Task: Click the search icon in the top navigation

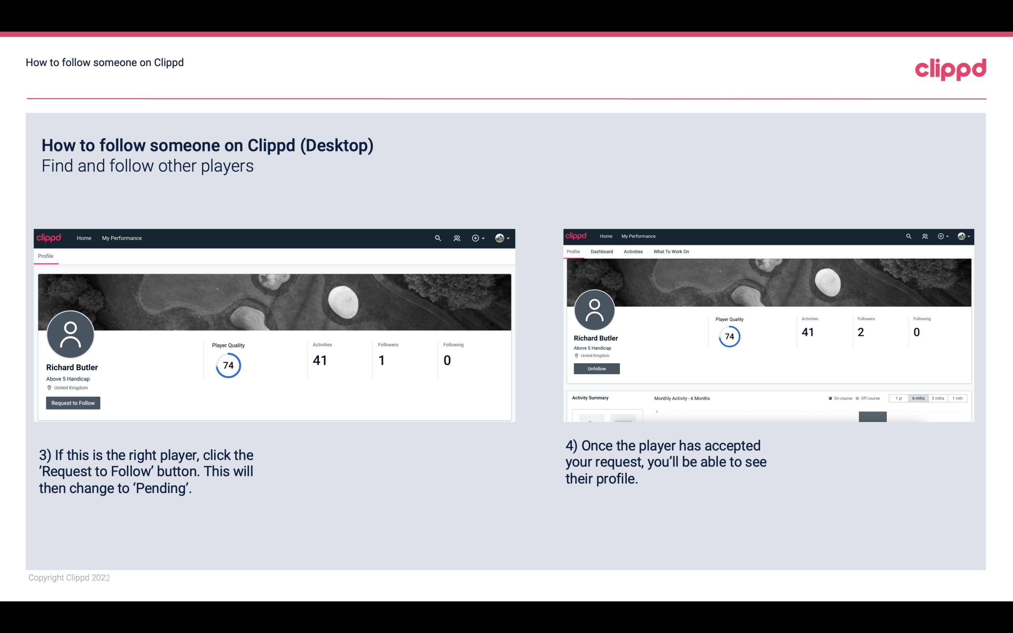Action: (x=437, y=238)
